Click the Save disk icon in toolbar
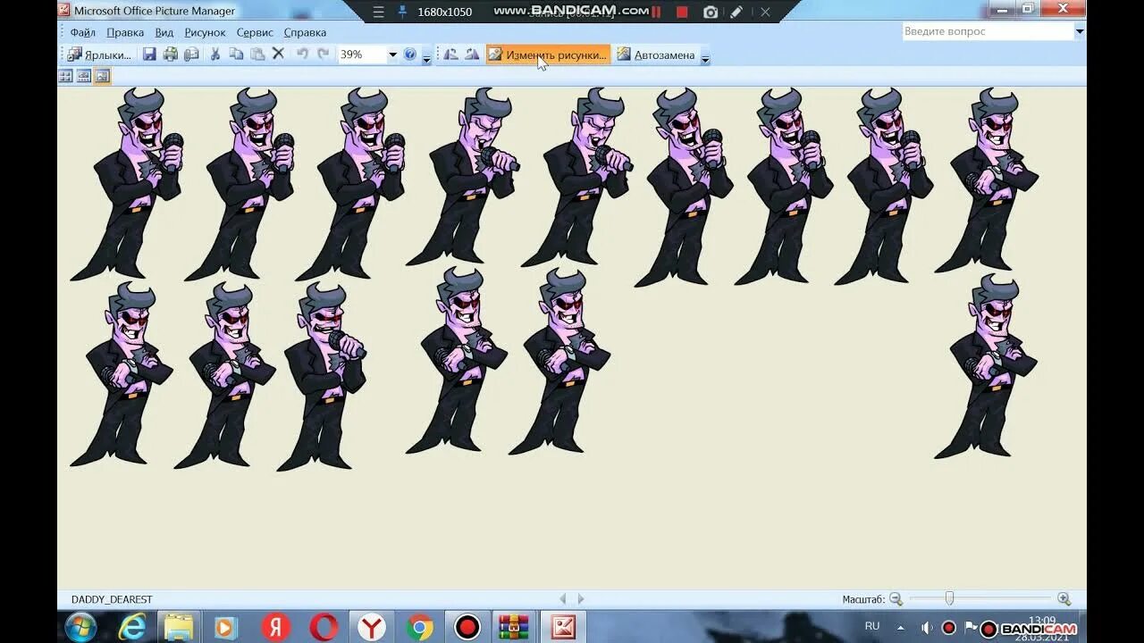1144x643 pixels. point(149,54)
